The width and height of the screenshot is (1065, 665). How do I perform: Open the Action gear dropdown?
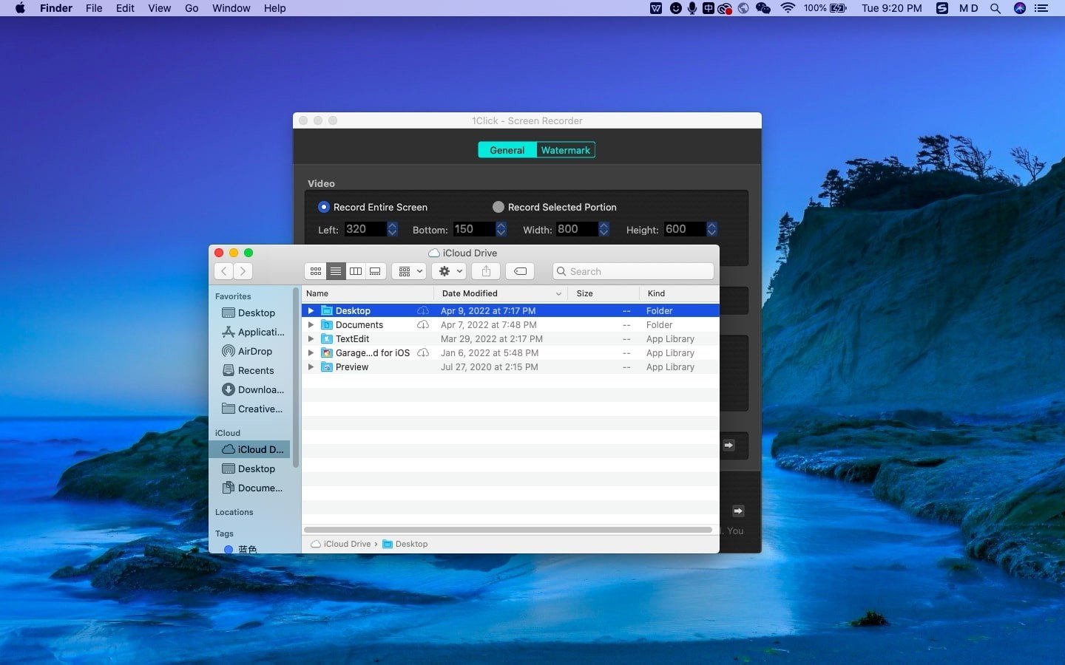pyautogui.click(x=449, y=271)
